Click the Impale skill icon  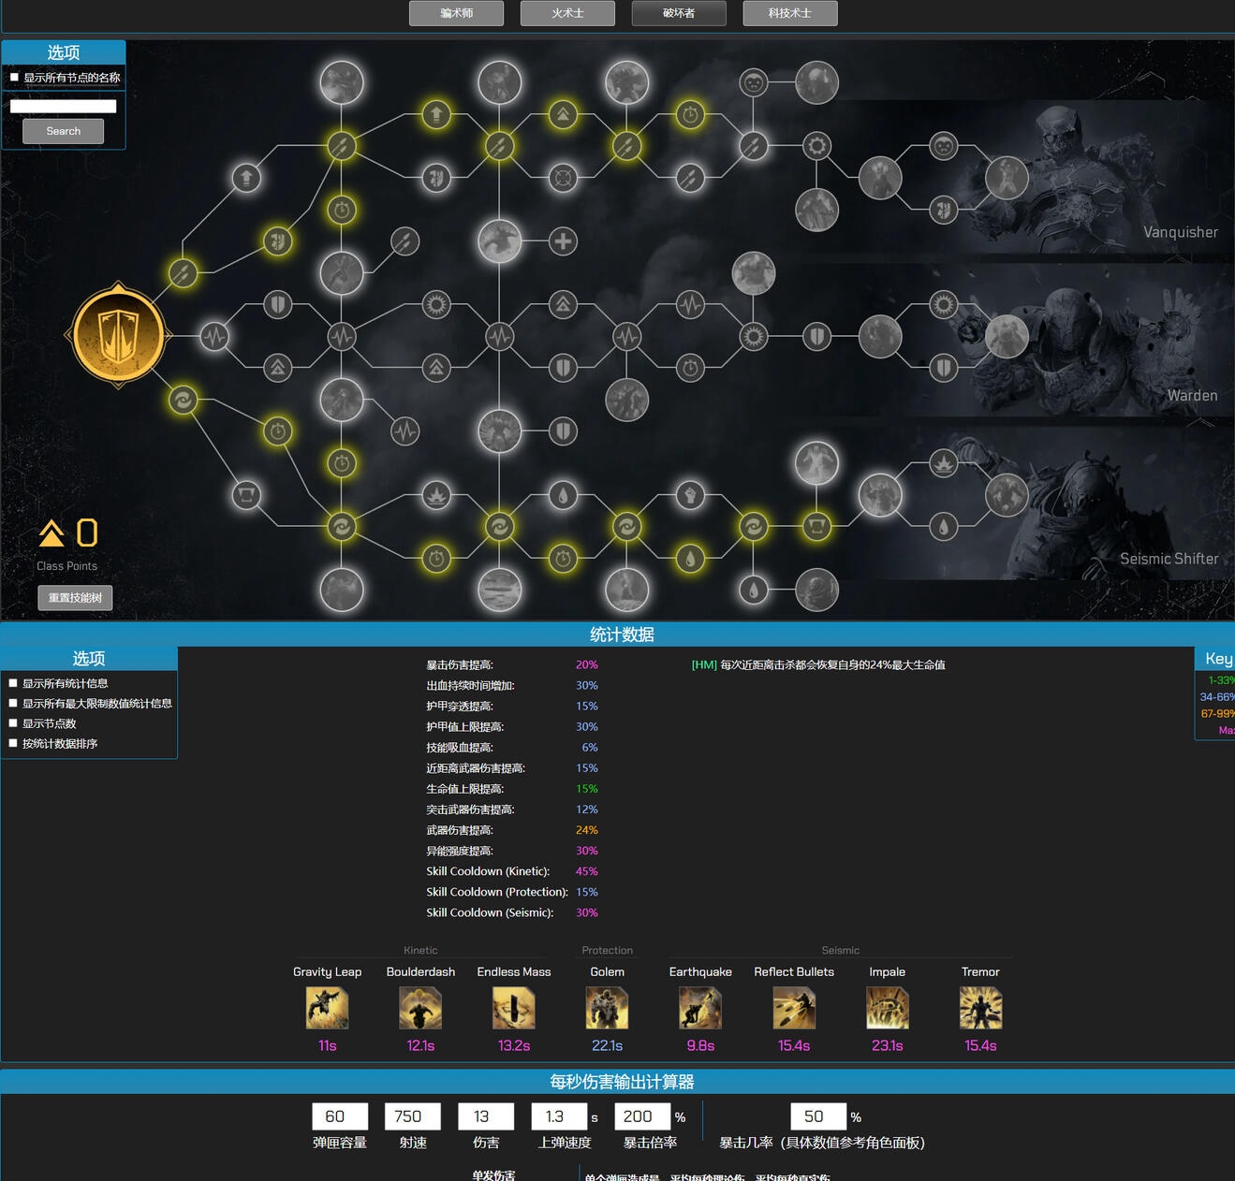click(x=888, y=1009)
